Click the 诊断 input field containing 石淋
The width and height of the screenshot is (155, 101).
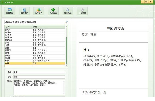(x=39, y=77)
